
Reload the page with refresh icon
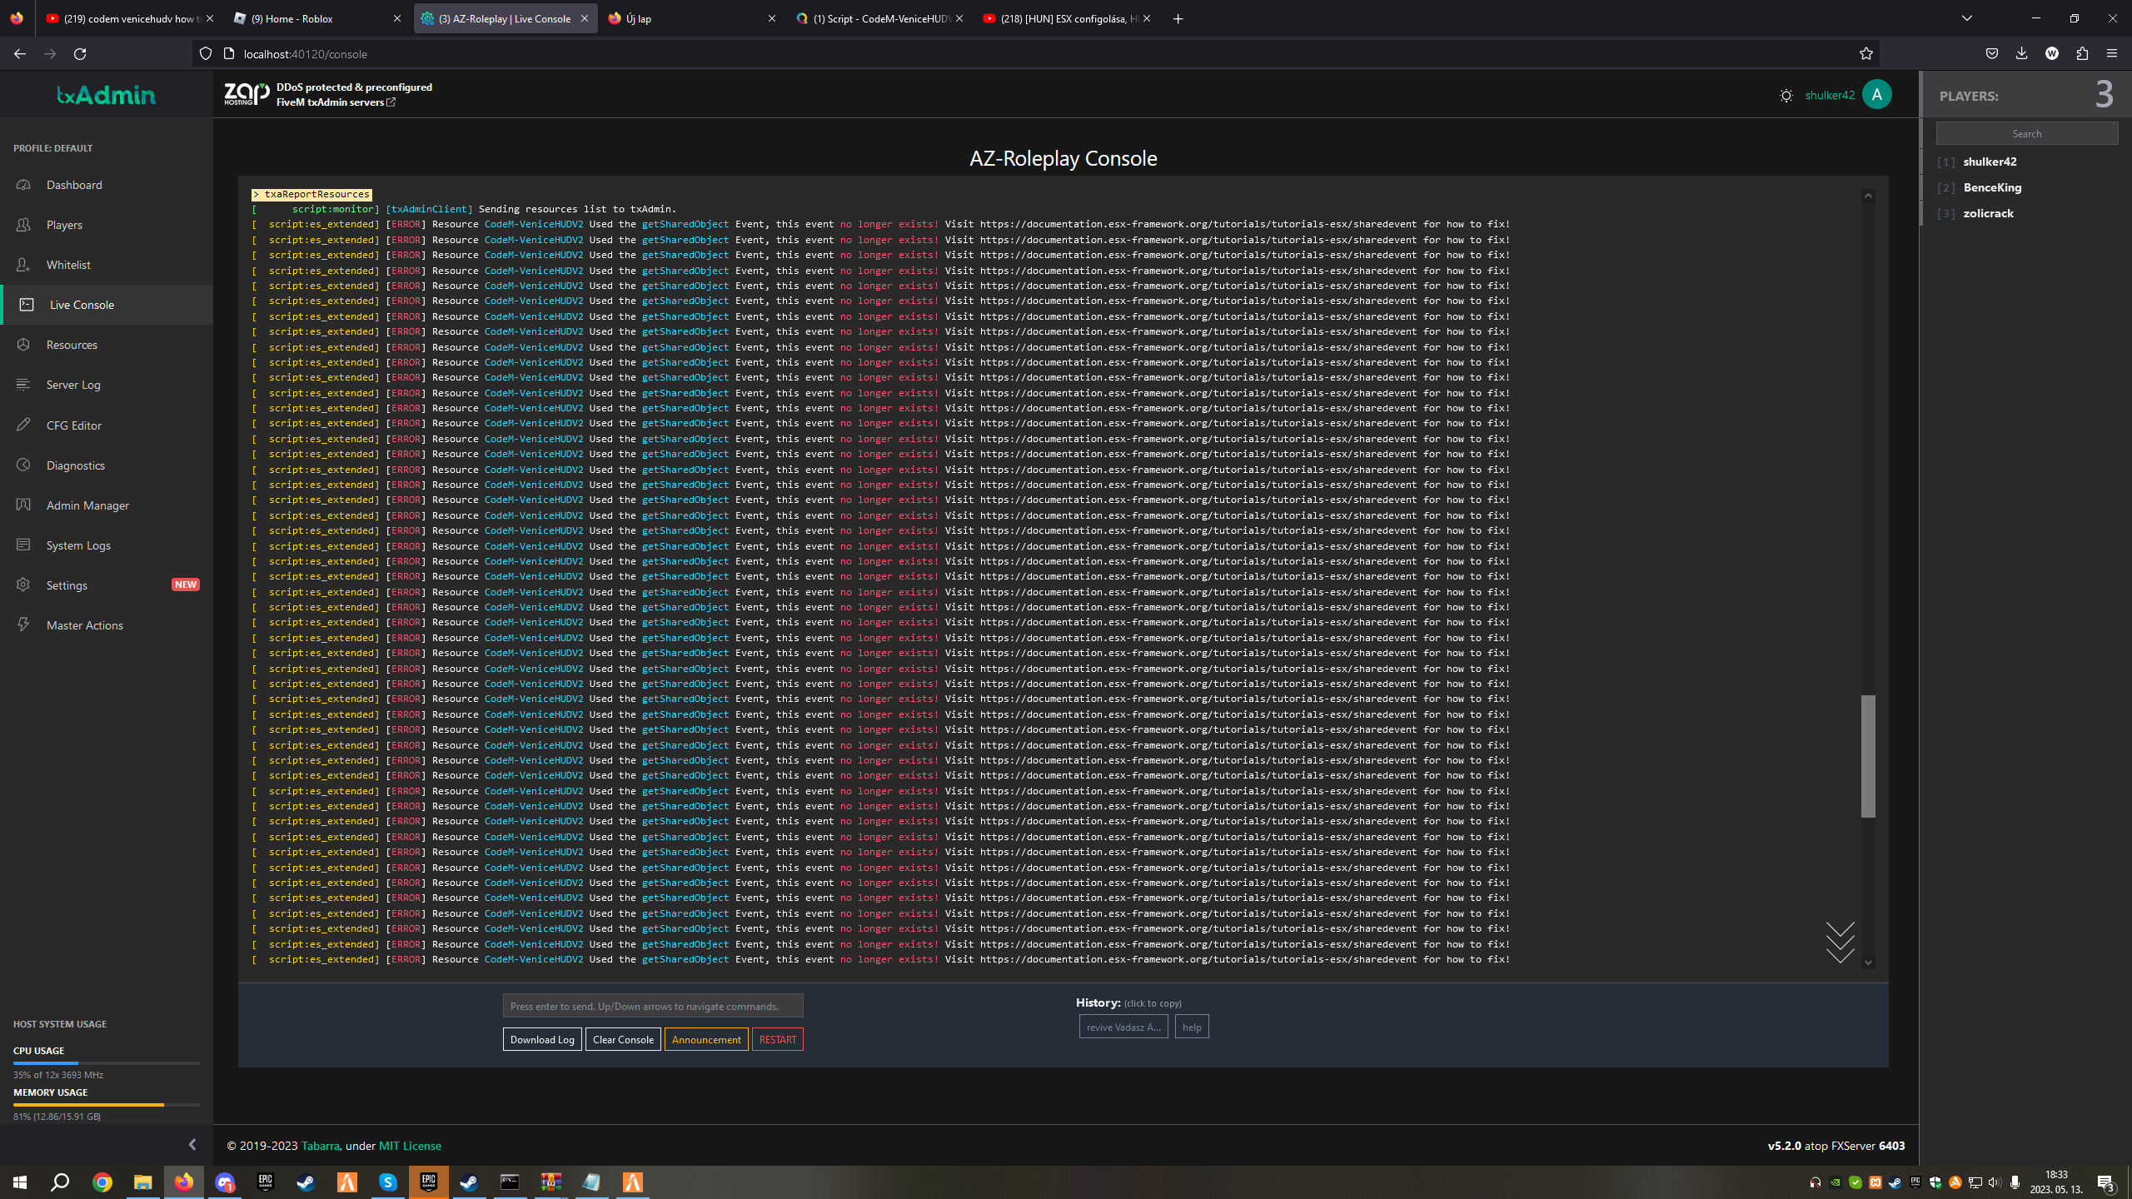pos(80,53)
